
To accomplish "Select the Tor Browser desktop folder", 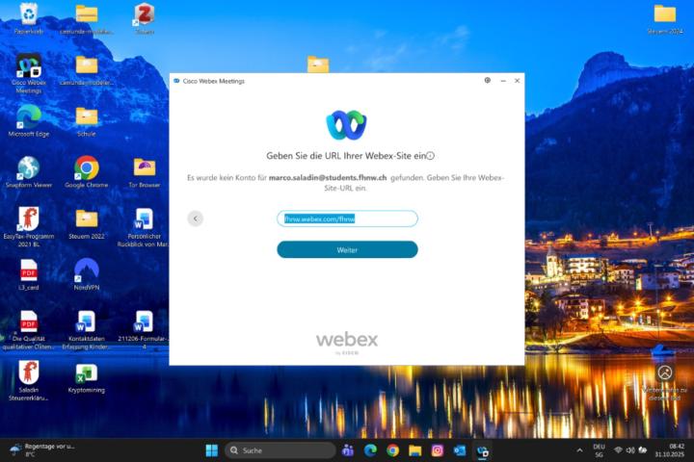I will coord(145,172).
